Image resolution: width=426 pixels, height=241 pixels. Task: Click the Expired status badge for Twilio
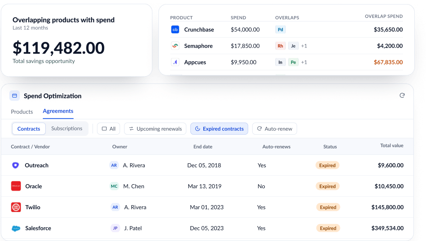[328, 207]
